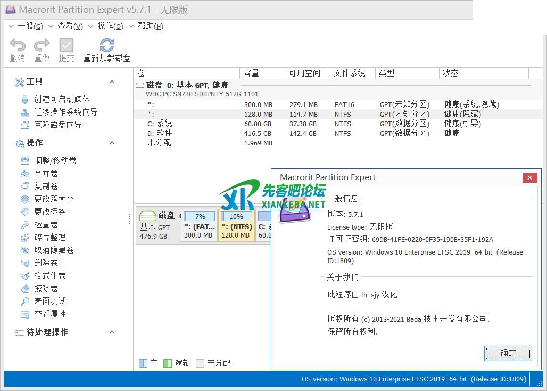Select Defragment (碎片整理) operation

(50, 237)
